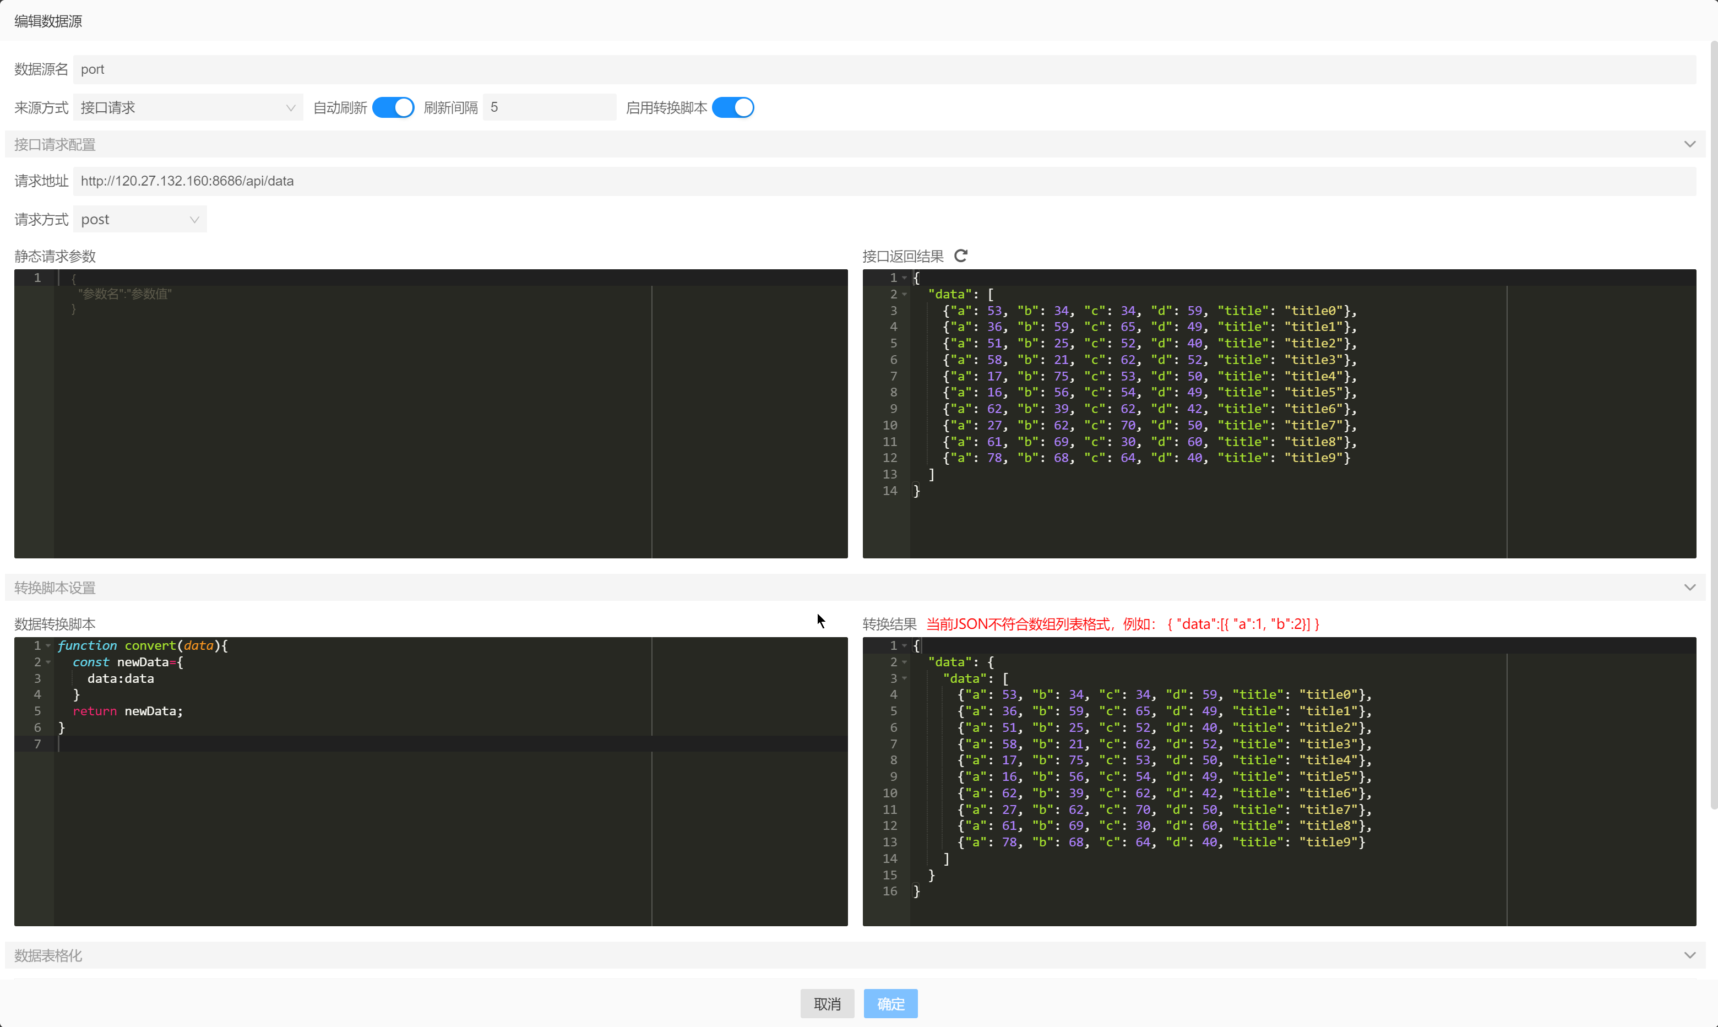This screenshot has height=1027, width=1718.
Task: Fold line 2 "data": { in 转换结果
Action: pyautogui.click(x=904, y=661)
